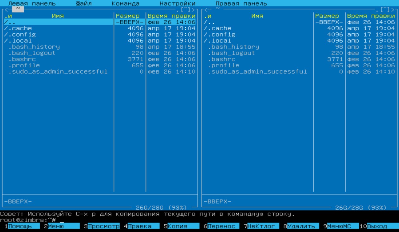Select /.local directory in left panel

100,41
